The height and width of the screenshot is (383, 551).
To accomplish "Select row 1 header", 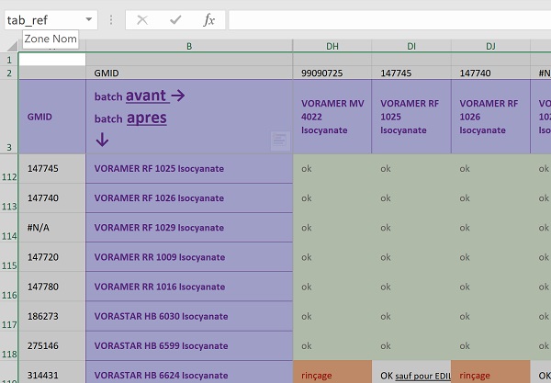I will pyautogui.click(x=9, y=60).
